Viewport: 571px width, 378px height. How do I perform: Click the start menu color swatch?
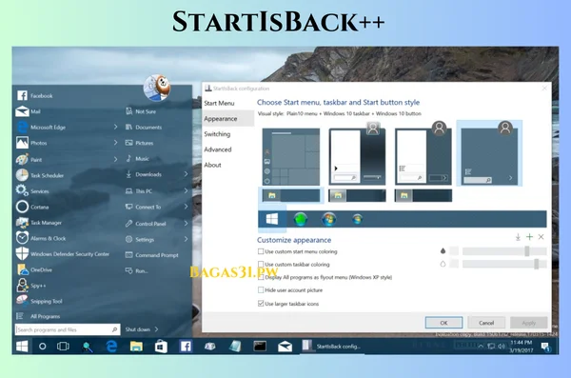454,250
